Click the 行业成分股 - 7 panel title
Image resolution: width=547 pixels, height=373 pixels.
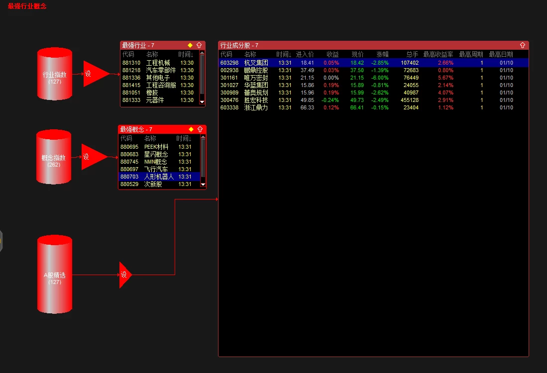[239, 45]
